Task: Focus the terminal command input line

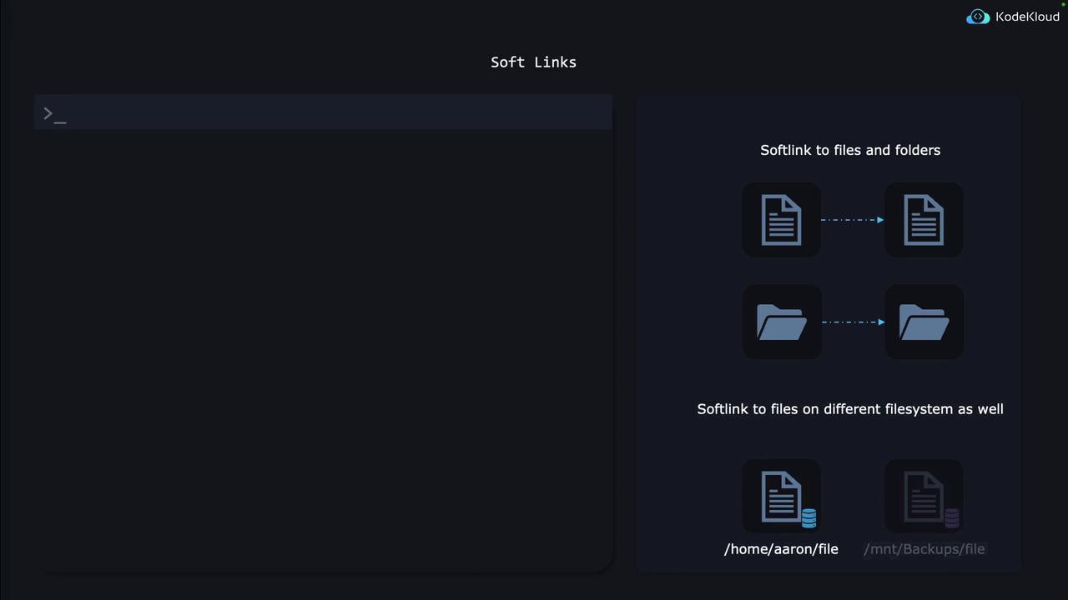Action: [x=323, y=112]
